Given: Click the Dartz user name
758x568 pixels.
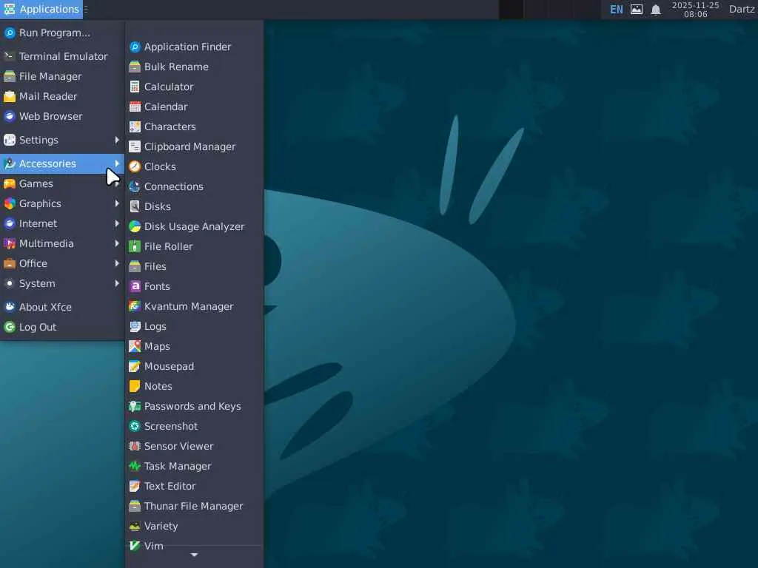Looking at the screenshot, I should 742,9.
